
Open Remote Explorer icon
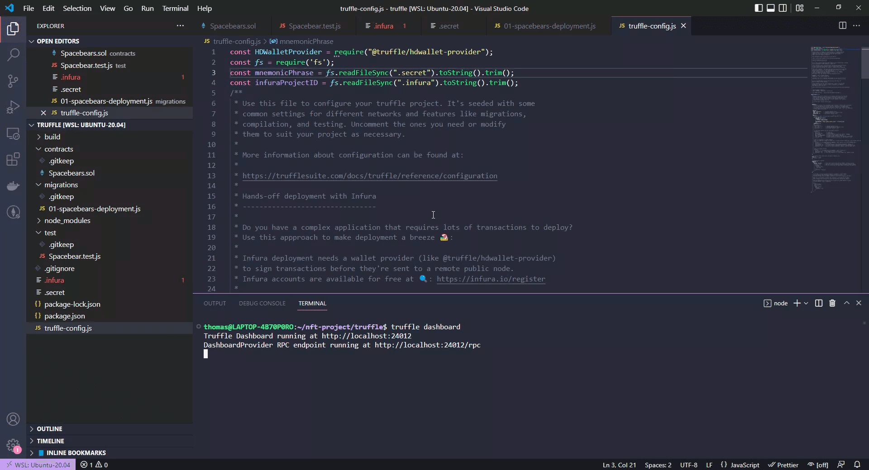tap(13, 133)
